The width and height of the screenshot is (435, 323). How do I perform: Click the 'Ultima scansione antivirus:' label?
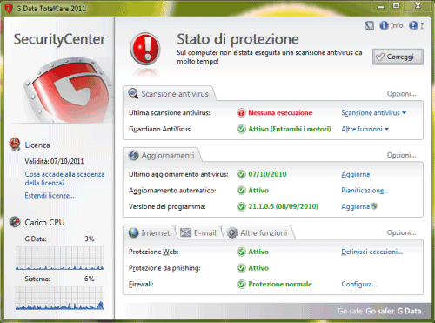pyautogui.click(x=170, y=113)
